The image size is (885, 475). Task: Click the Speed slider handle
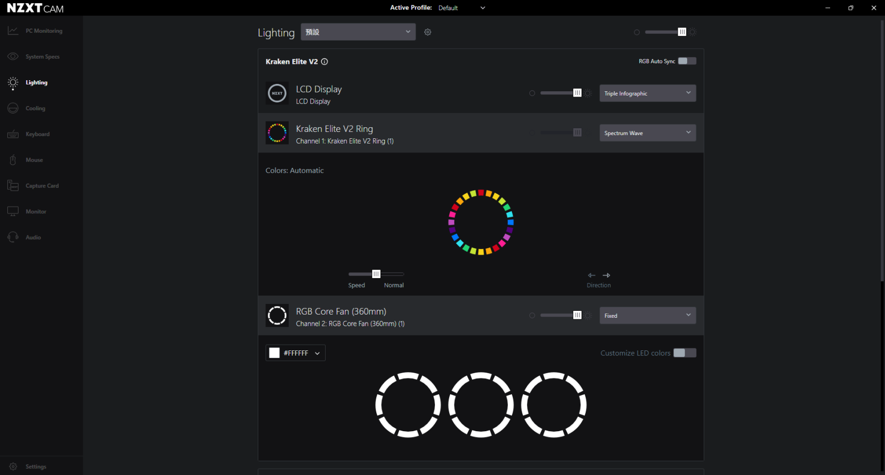(376, 274)
